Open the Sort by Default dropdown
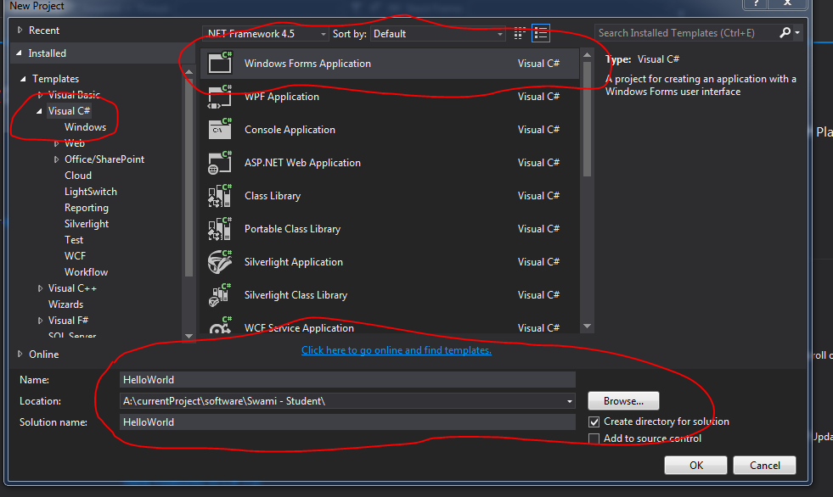The width and height of the screenshot is (833, 497). click(x=438, y=34)
